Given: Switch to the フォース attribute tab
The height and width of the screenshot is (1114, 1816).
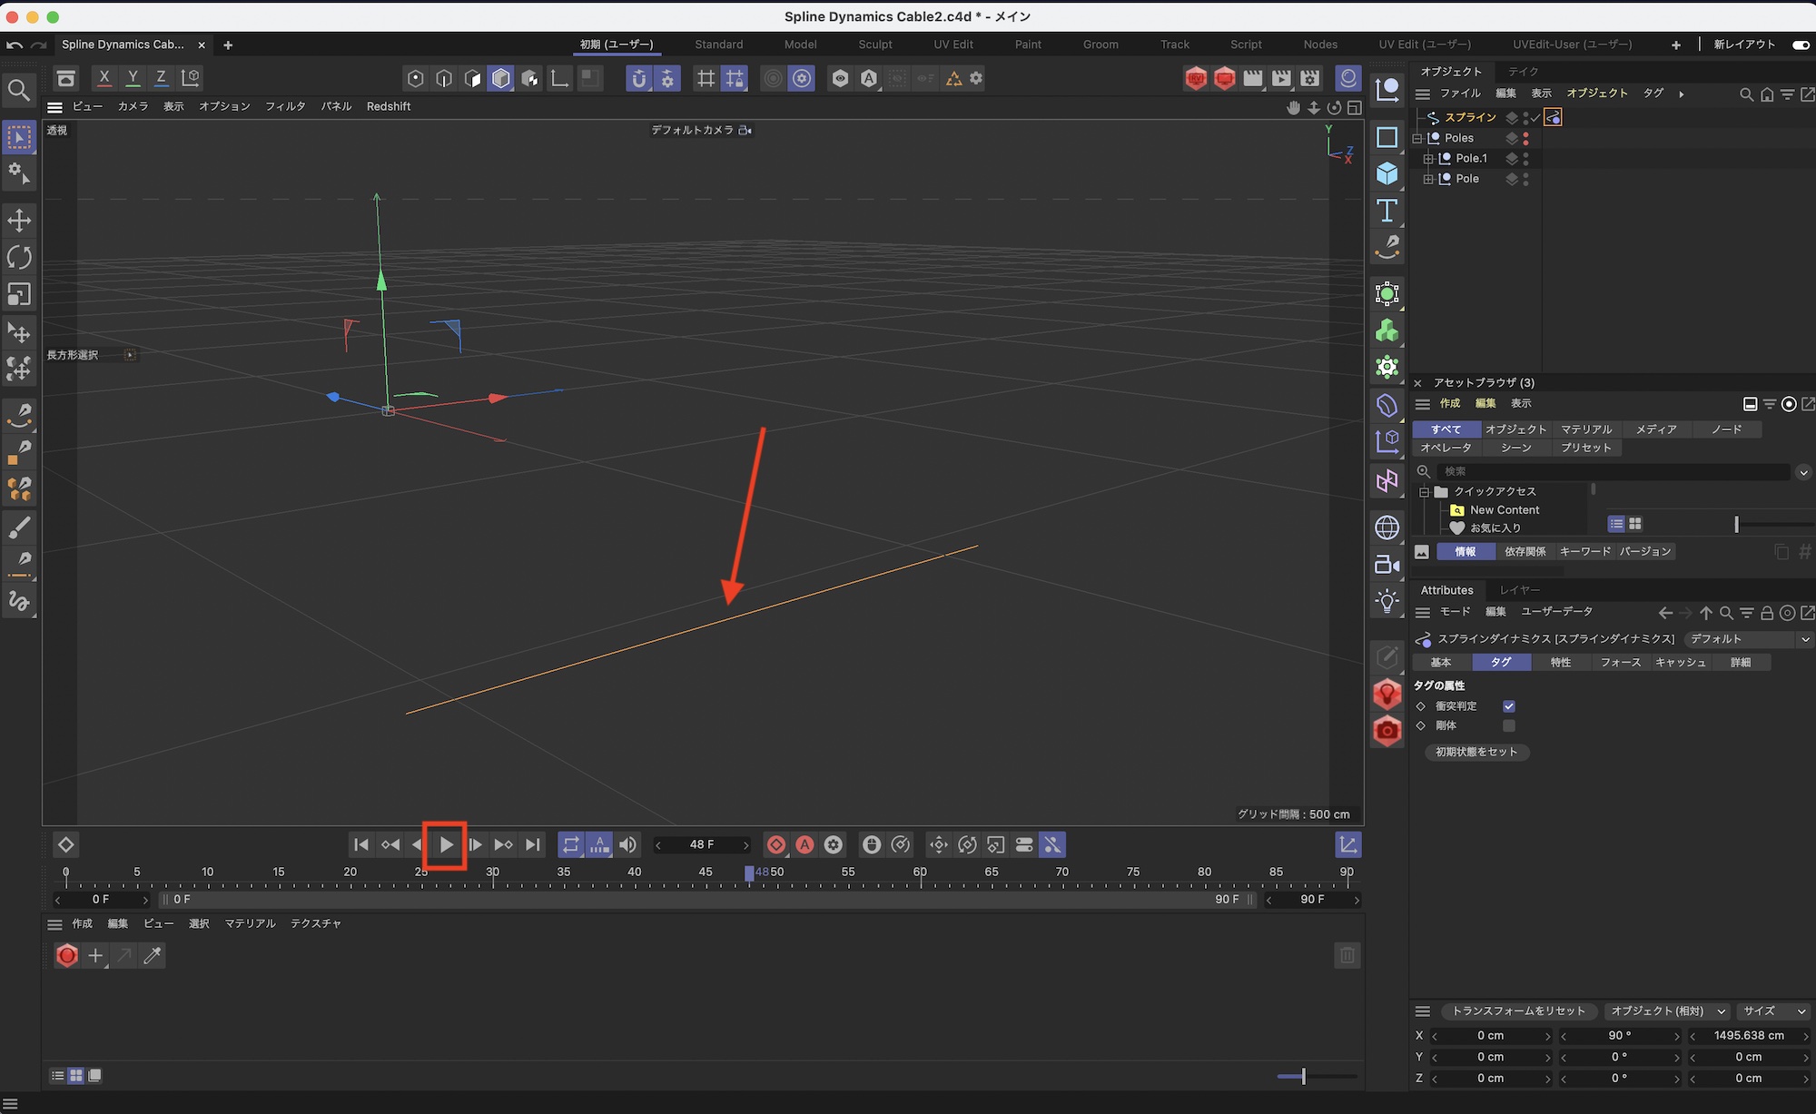Looking at the screenshot, I should click(1620, 663).
